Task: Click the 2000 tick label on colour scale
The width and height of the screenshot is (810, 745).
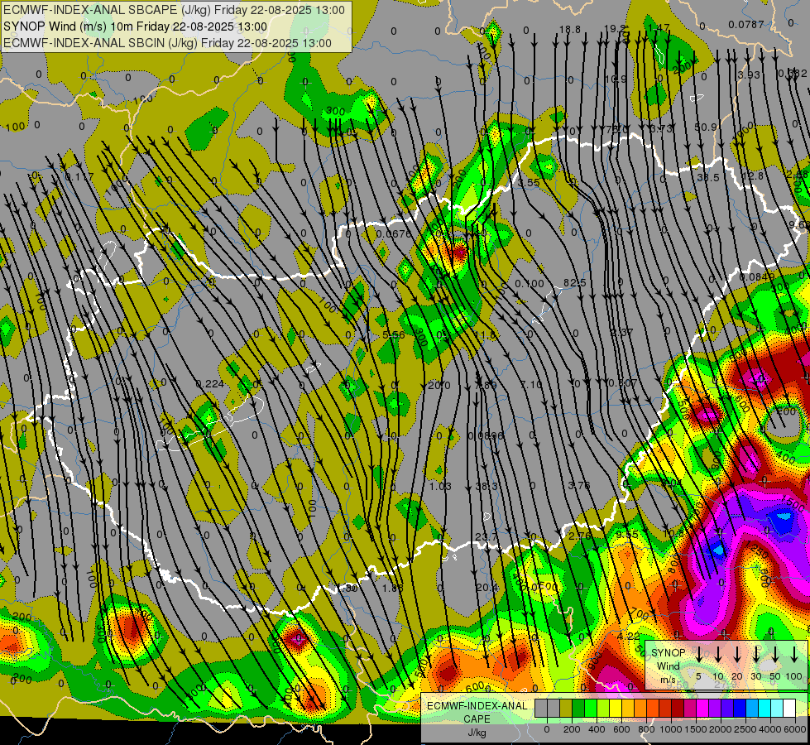Action: point(721,729)
